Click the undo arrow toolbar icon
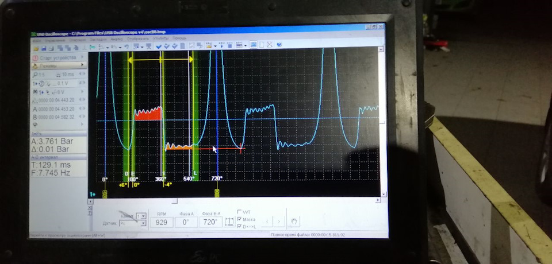This screenshot has width=552, height=264. pyautogui.click(x=126, y=46)
